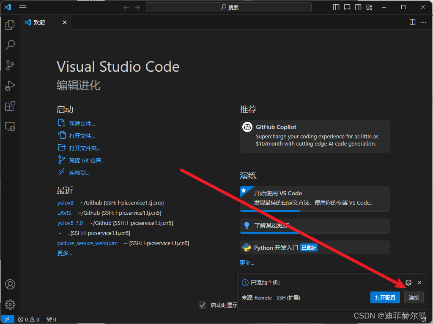Click the 打开文件 file icon
This screenshot has height=324, width=433.
[62, 135]
